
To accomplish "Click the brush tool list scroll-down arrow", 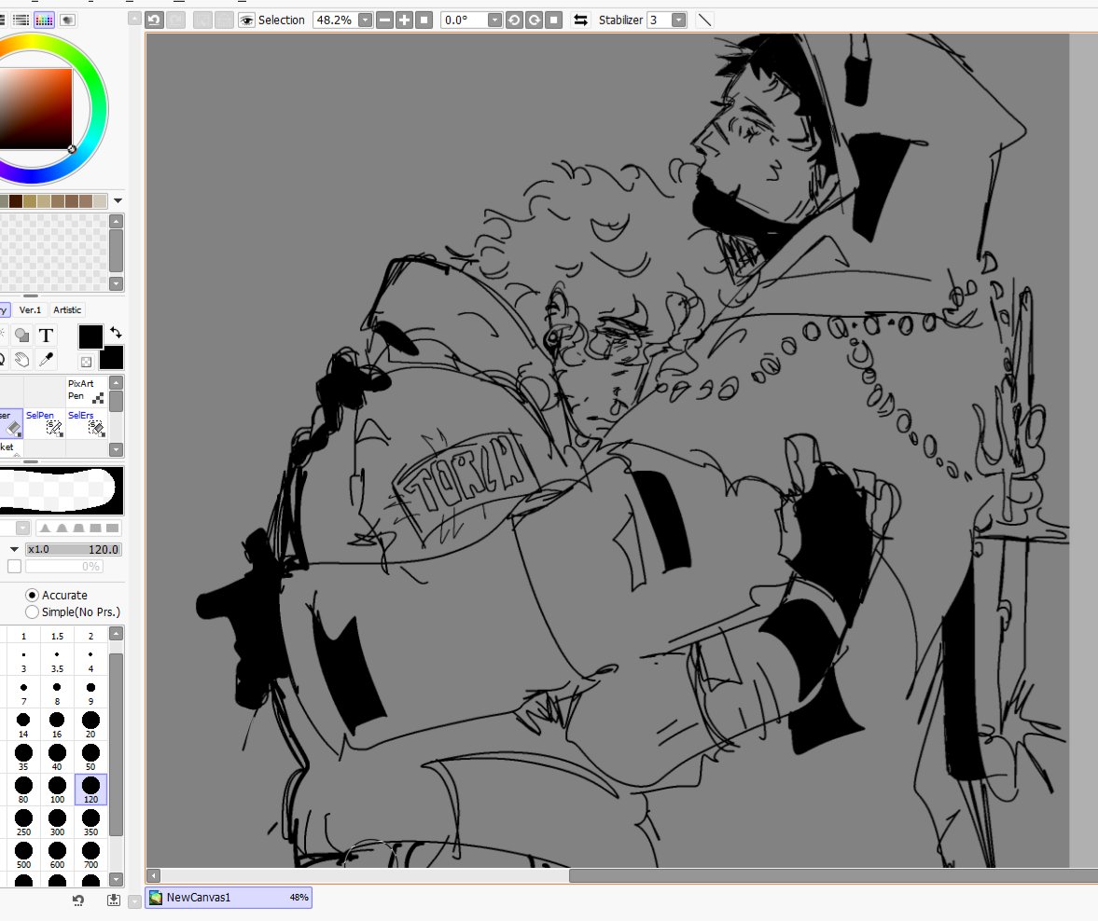I will point(117,449).
